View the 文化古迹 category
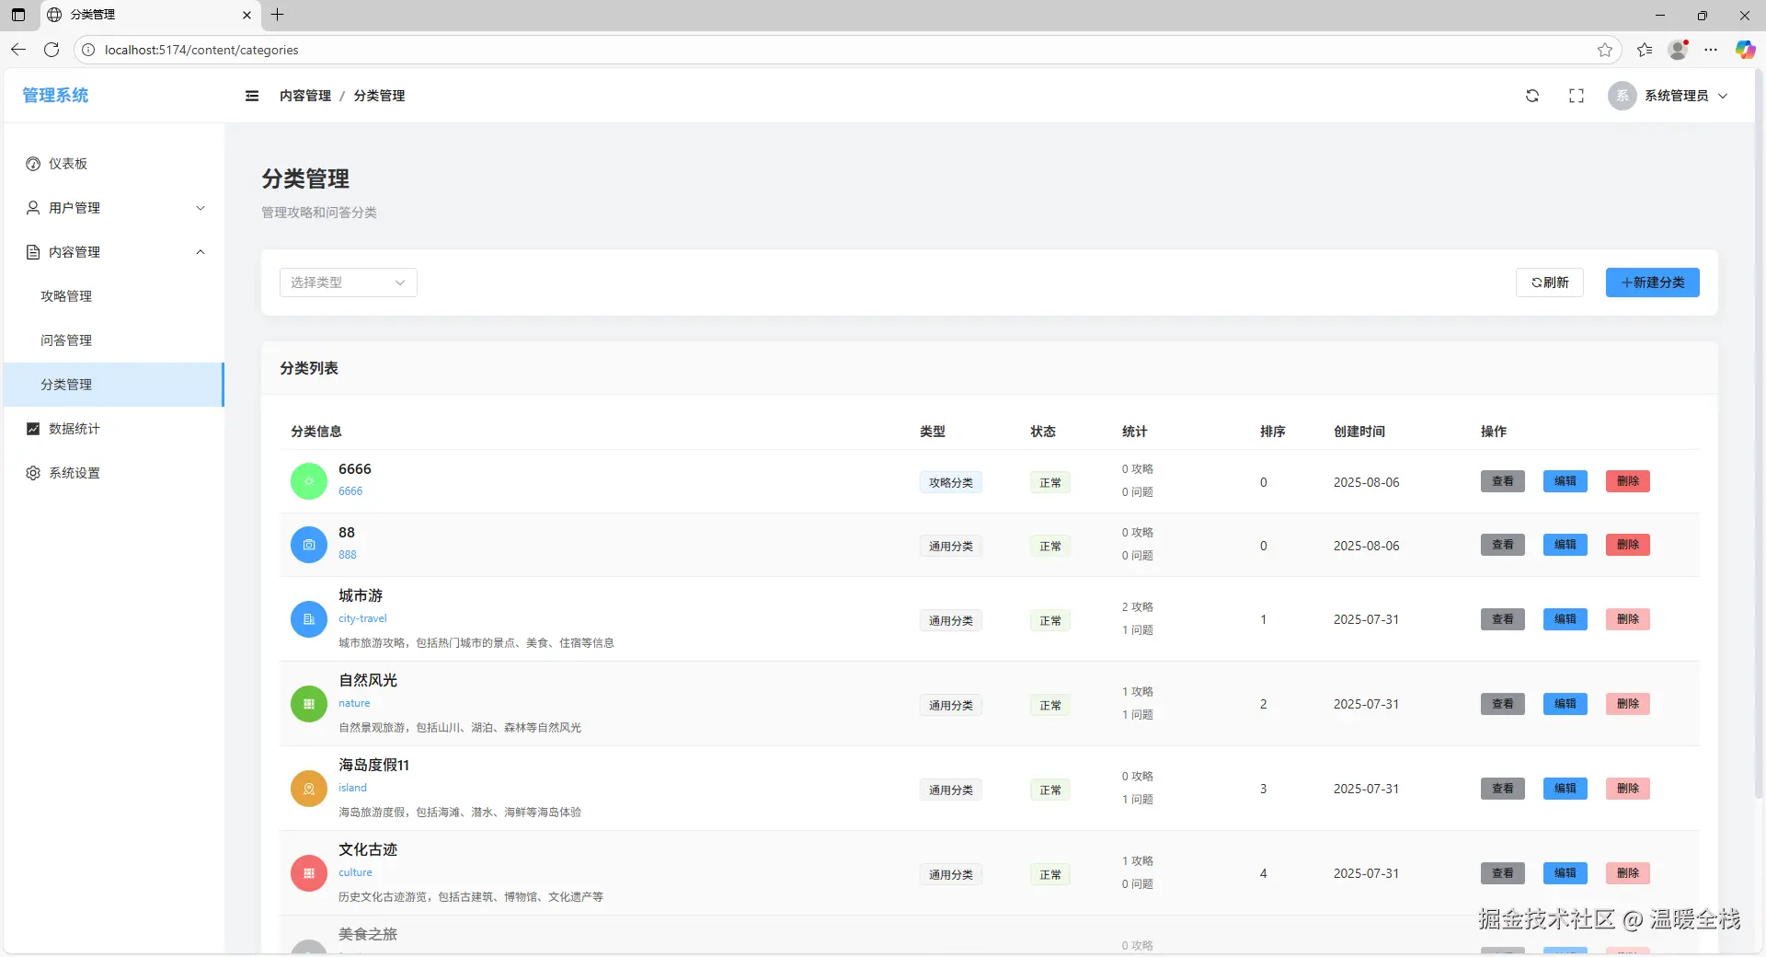Viewport: 1766px width, 957px height. click(1503, 873)
